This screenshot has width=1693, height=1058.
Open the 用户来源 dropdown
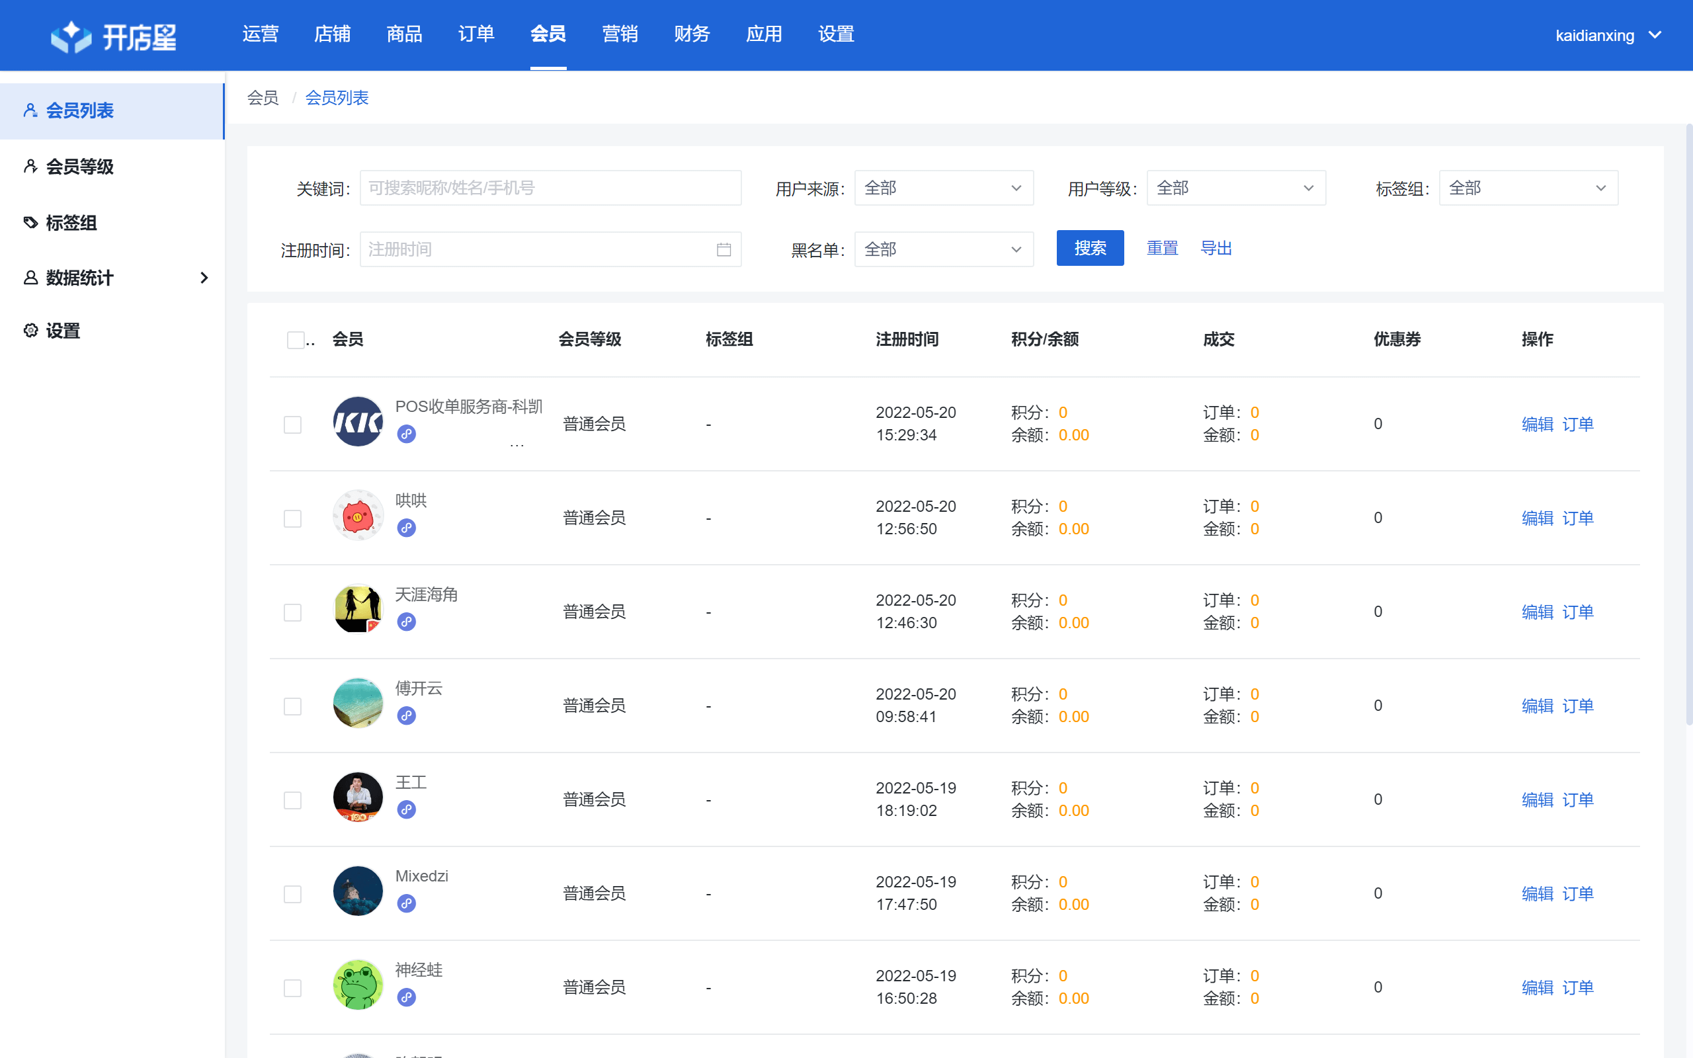tap(943, 188)
